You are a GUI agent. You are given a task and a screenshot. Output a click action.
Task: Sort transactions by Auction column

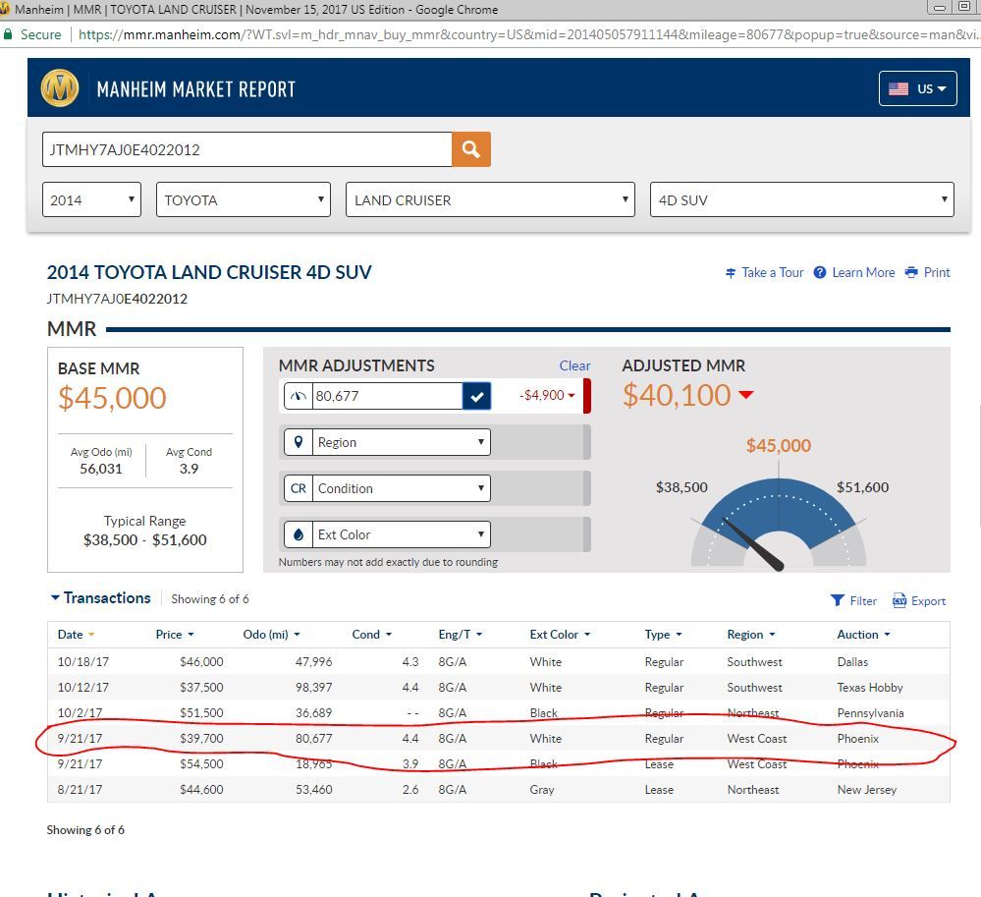tap(863, 634)
